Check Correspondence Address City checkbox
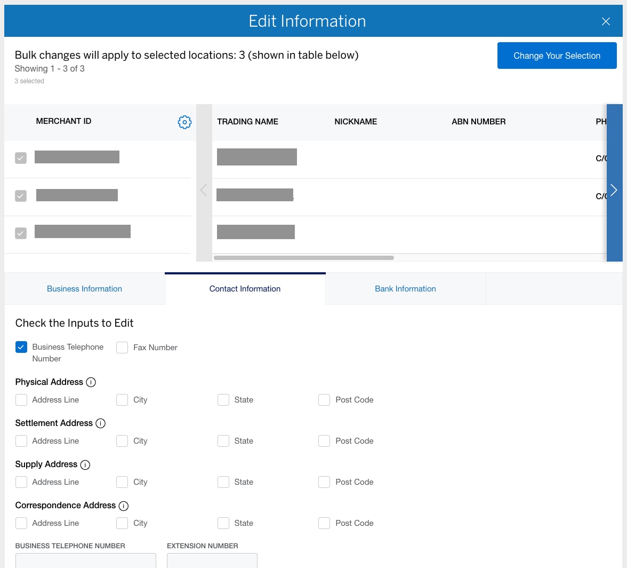Screen dimensions: 627x568 pos(122,523)
